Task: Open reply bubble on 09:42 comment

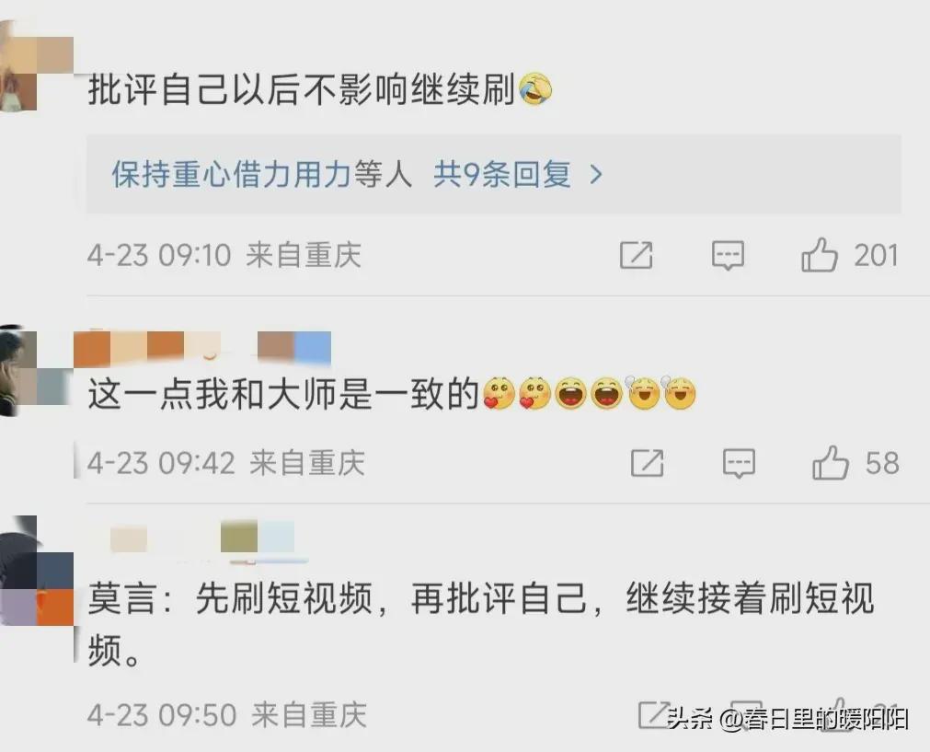Action: pyautogui.click(x=739, y=464)
